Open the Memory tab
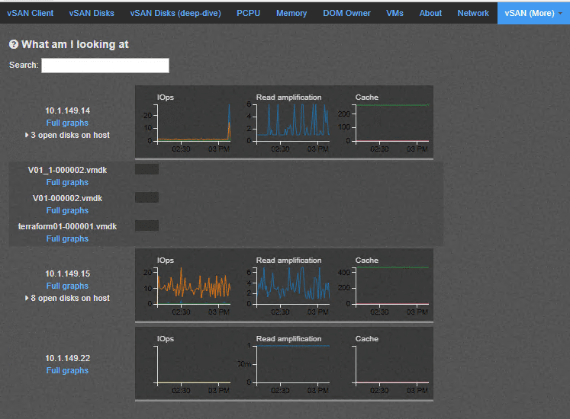The width and height of the screenshot is (570, 419). 291,13
